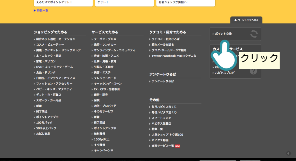The image size is (296, 161).
Task: Select 本・コミック・雑誌 link
Action: point(49,56)
